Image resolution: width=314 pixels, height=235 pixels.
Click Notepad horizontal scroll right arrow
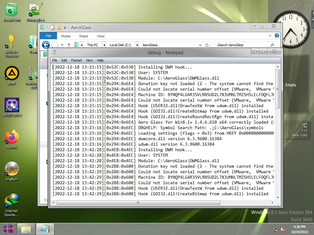pyautogui.click(x=272, y=203)
